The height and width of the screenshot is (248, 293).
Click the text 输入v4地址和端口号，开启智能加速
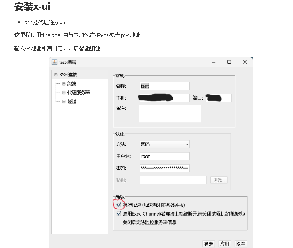58,48
